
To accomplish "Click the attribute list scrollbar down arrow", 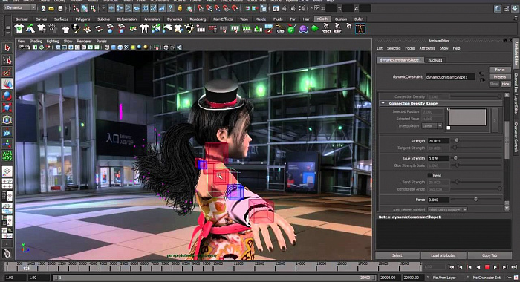I will [x=507, y=208].
